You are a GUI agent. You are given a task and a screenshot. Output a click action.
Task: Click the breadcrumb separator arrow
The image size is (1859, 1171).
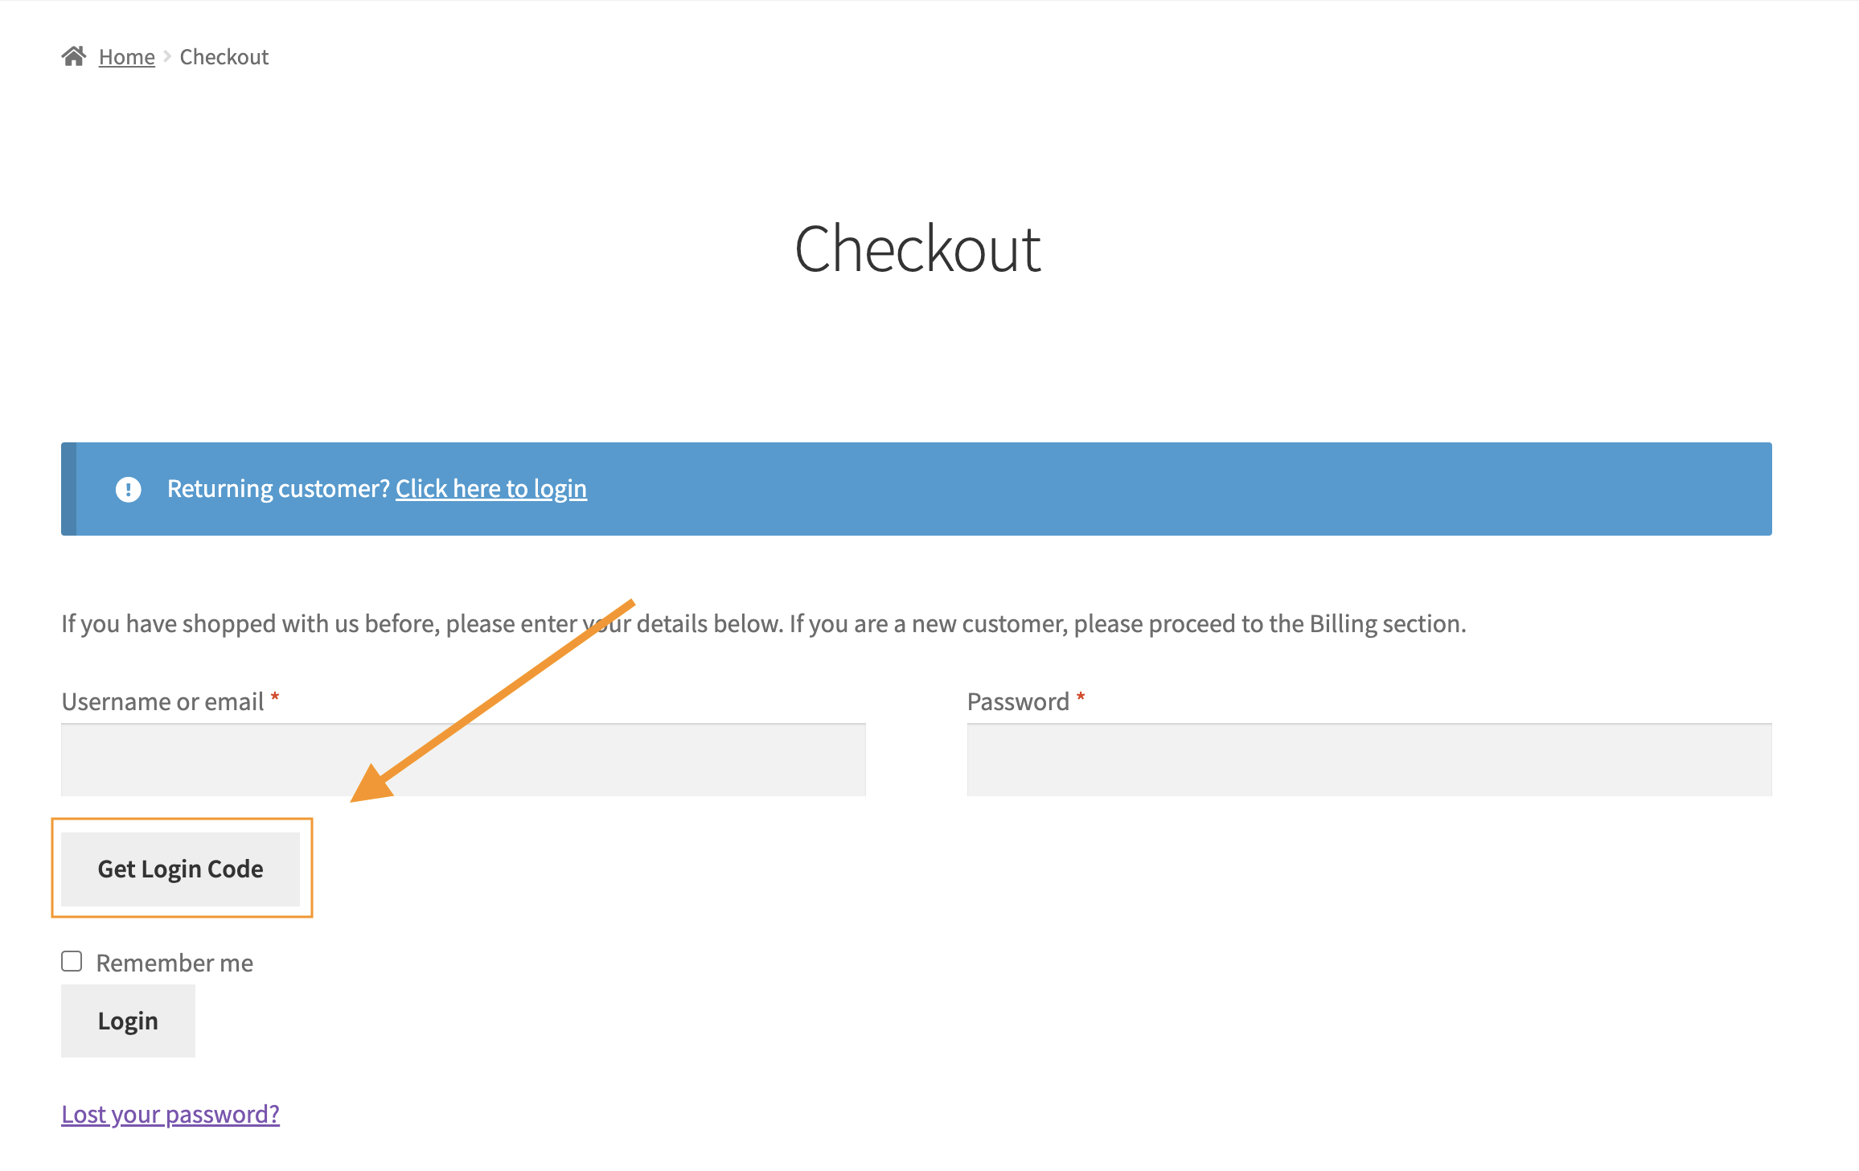point(168,56)
